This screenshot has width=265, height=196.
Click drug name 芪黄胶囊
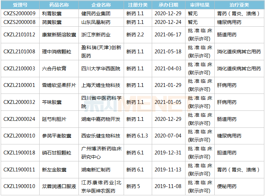pyautogui.click(x=52, y=22)
